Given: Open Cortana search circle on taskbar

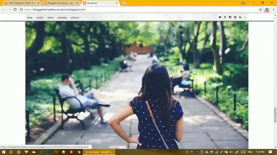Looking at the screenshot, I should (11, 152).
